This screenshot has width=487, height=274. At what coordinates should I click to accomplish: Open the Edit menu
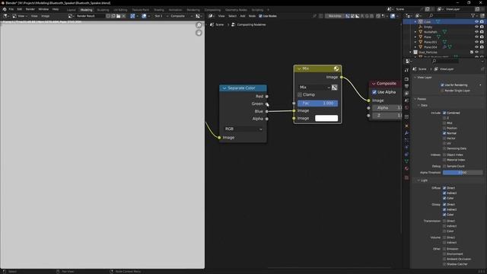[x=20, y=9]
